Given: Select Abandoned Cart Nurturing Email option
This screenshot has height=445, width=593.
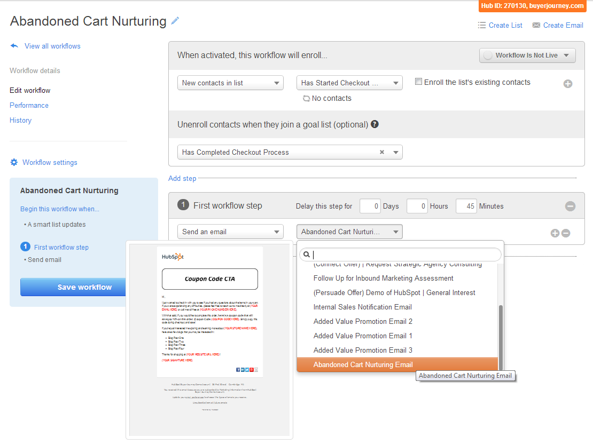Looking at the screenshot, I should coord(397,364).
